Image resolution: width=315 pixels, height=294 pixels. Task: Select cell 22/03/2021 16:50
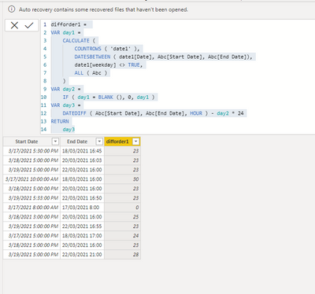82,198
